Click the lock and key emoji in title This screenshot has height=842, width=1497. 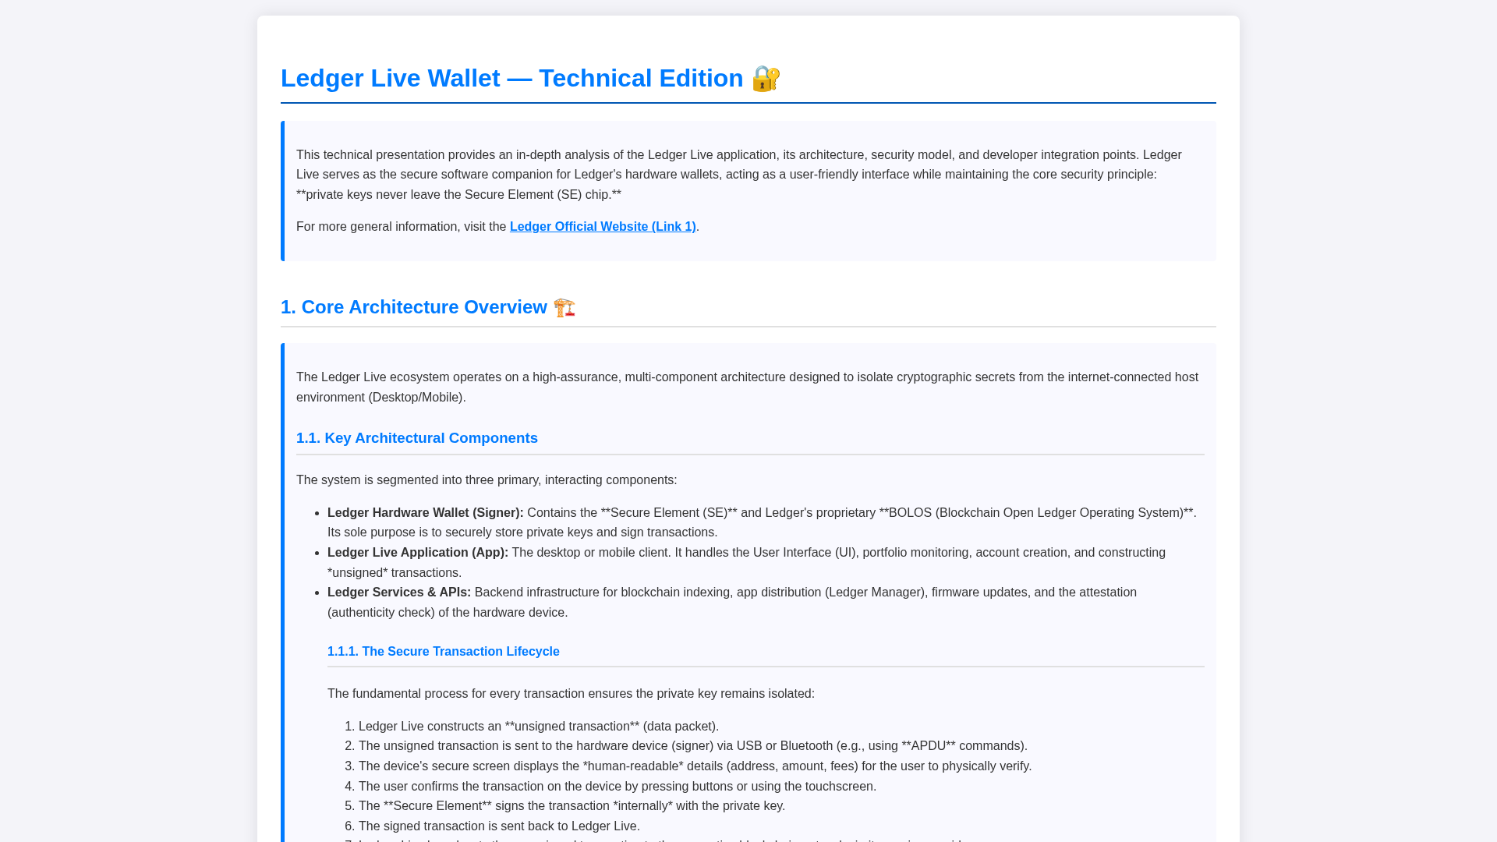click(766, 79)
